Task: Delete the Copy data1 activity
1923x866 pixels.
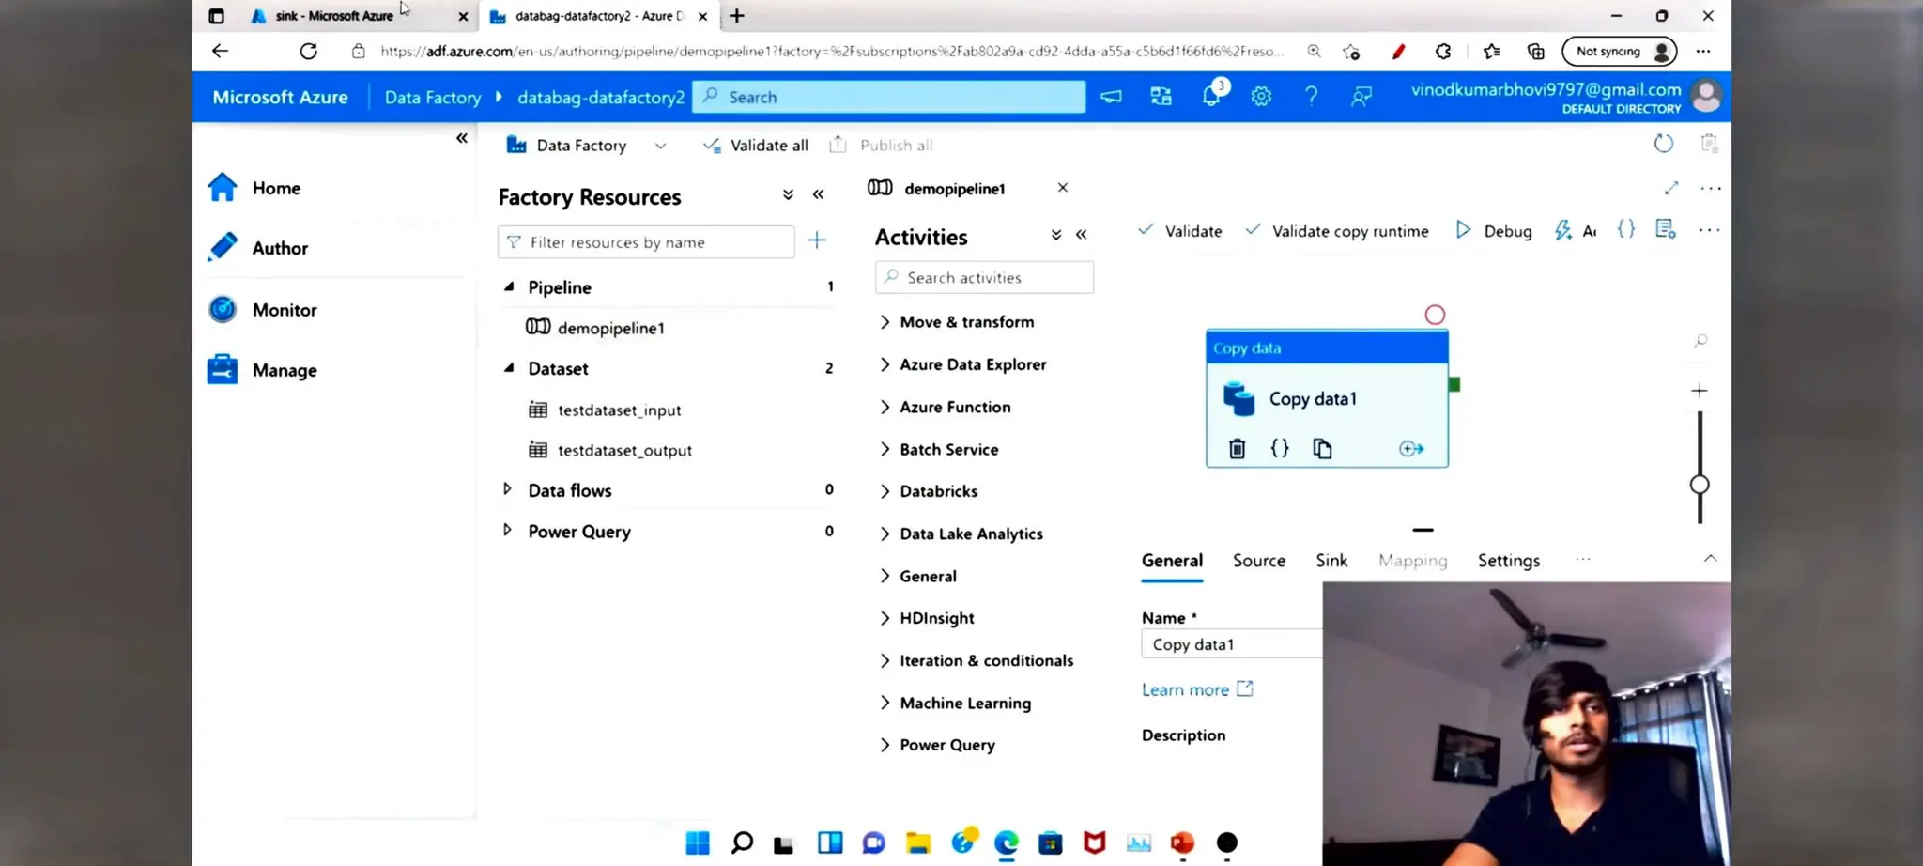Action: coord(1237,449)
